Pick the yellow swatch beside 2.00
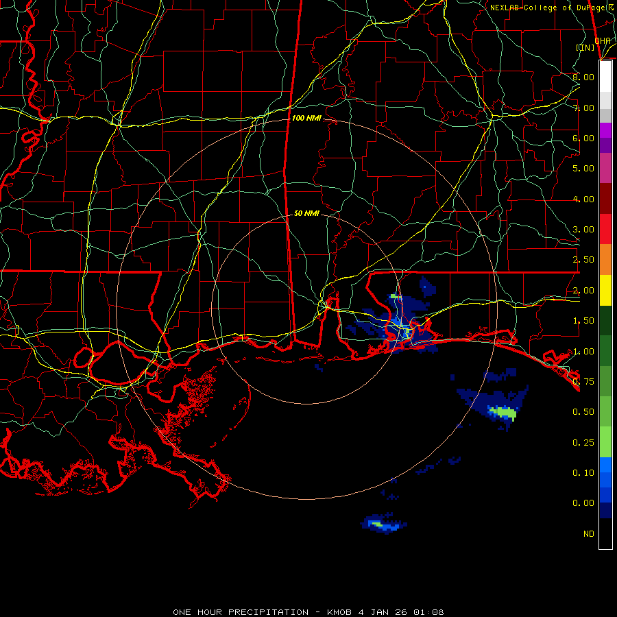 click(605, 290)
